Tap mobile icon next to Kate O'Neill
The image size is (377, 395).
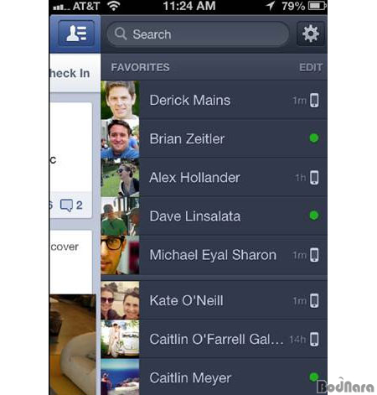(x=314, y=301)
